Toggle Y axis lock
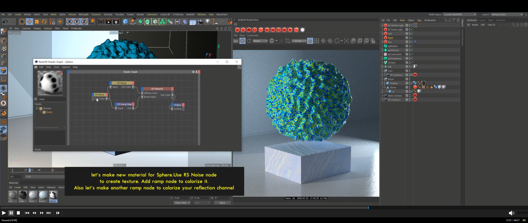This screenshot has height=223, width=528. 77,21
